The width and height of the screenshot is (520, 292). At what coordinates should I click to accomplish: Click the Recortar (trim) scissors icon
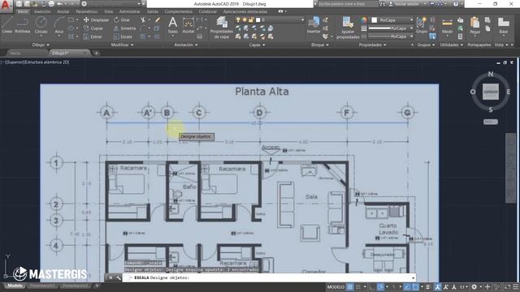click(143, 19)
